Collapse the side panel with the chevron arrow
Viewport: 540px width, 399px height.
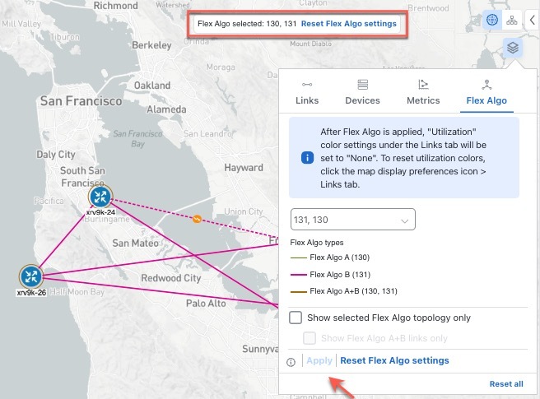tap(531, 21)
